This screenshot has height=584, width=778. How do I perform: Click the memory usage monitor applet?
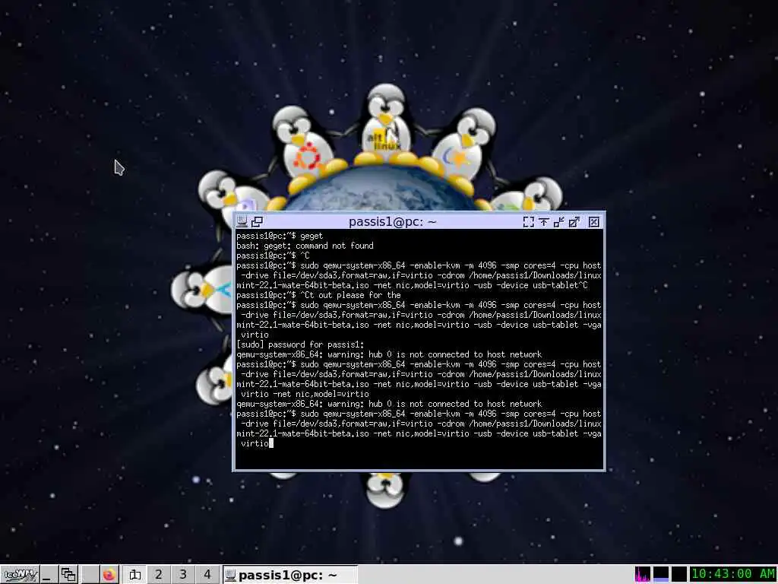point(661,575)
